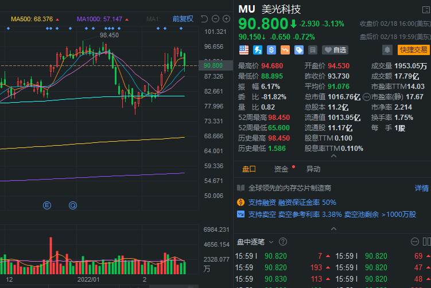
Task: Open the 详情 company details link
Action: tap(422, 188)
